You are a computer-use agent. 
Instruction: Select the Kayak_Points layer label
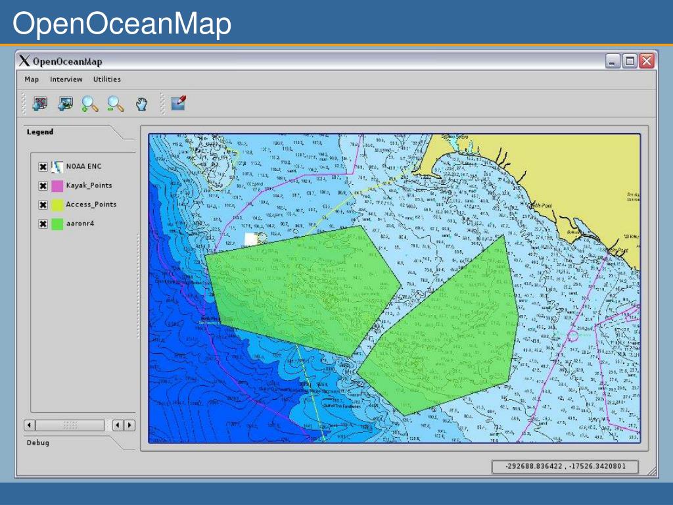click(x=89, y=185)
